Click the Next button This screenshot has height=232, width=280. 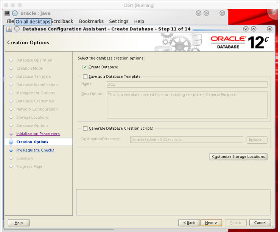click(211, 223)
